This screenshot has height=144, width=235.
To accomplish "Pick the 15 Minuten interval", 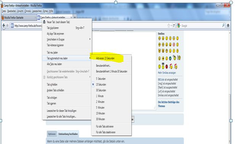I will pos(111,113).
